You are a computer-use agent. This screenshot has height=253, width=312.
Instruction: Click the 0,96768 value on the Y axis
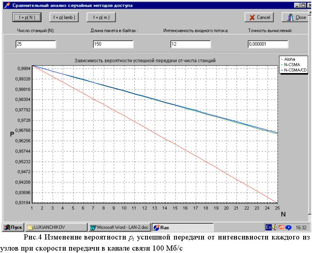click(23, 131)
